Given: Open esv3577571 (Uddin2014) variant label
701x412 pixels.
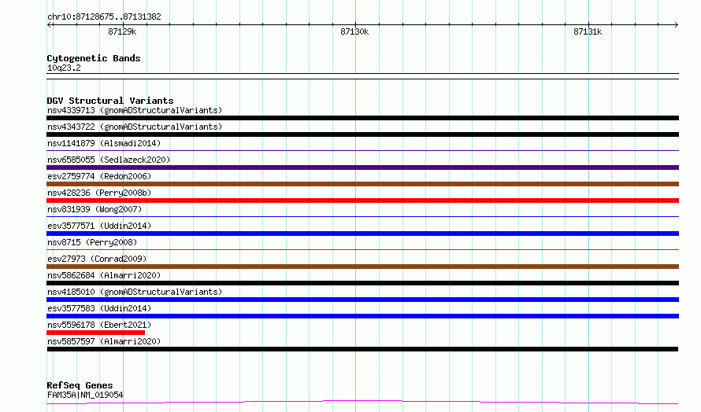Looking at the screenshot, I should (99, 226).
